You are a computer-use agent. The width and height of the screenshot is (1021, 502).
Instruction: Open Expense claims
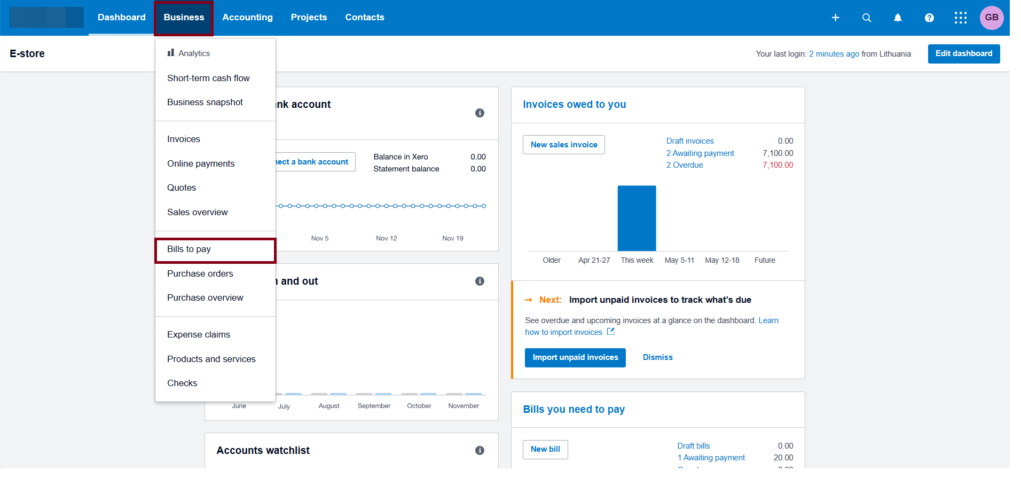(x=215, y=334)
